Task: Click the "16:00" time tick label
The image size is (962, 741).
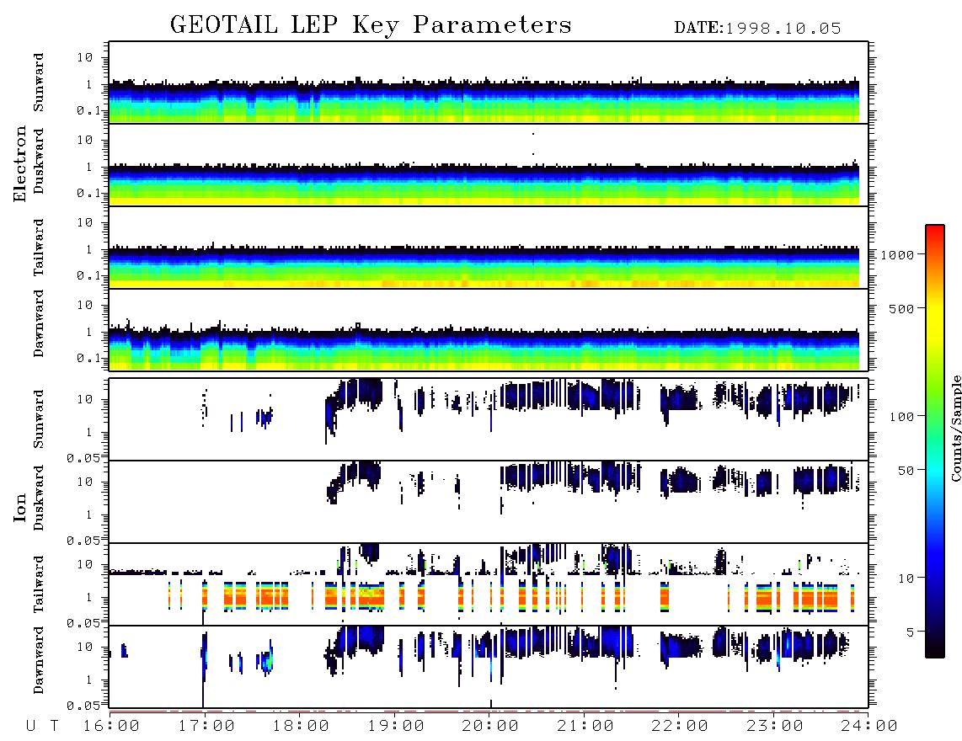Action: pos(112,727)
